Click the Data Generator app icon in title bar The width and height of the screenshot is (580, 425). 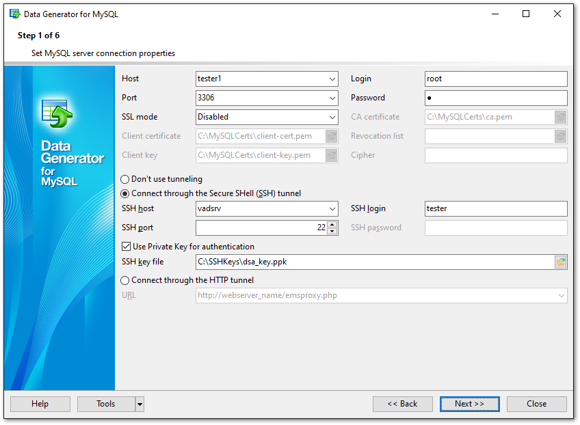tap(15, 14)
